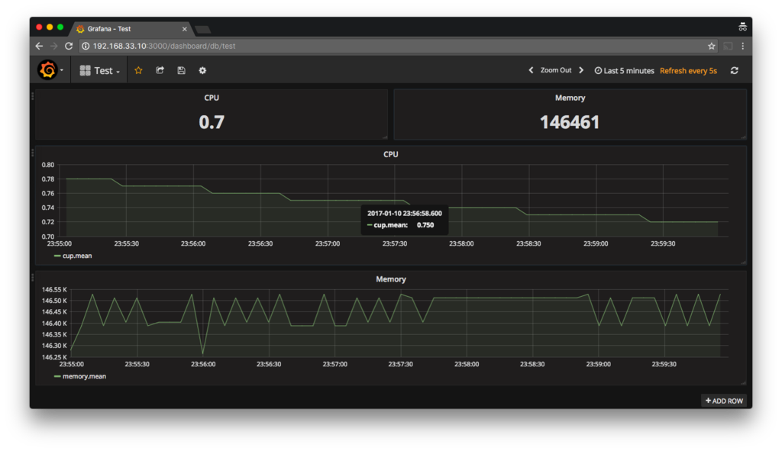
Task: Shift time range back with left chevron
Action: pos(531,70)
